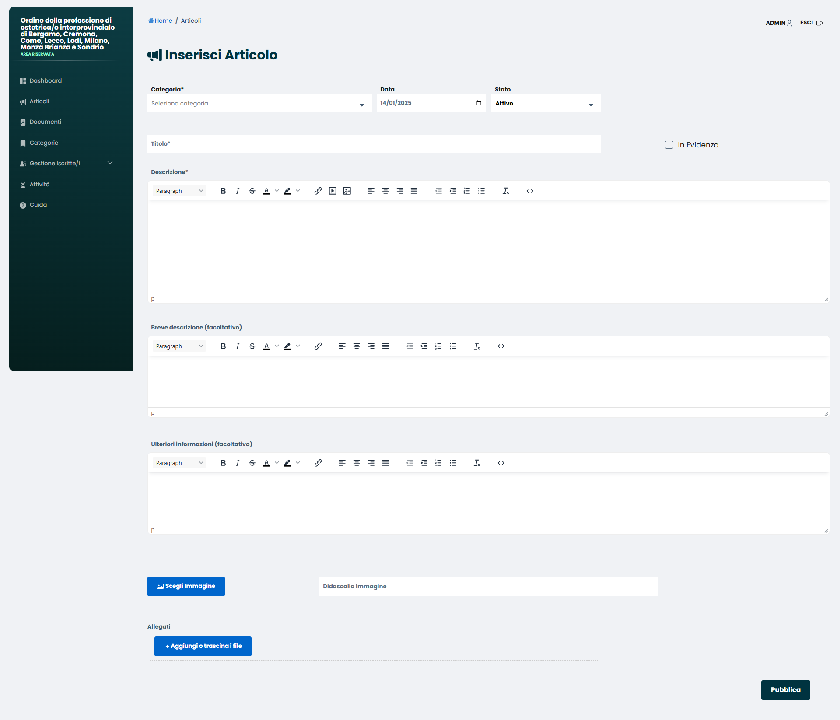The width and height of the screenshot is (840, 720).
Task: Insert media in the Descrizione editor
Action: 332,191
